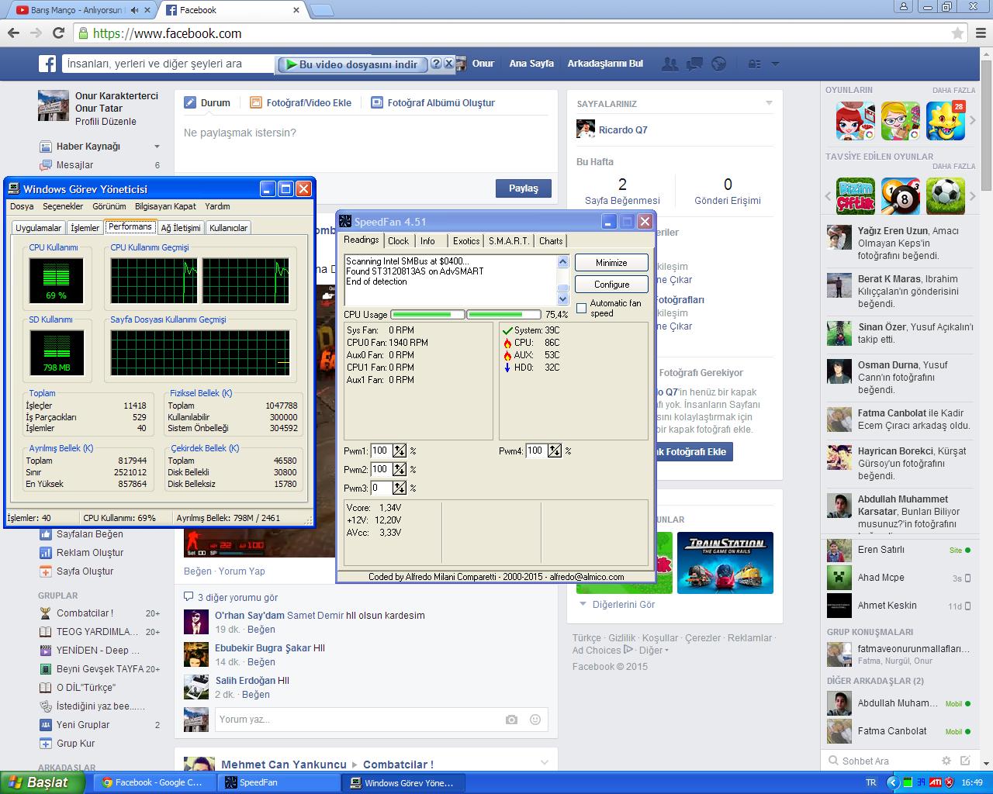Switch to SpeedFan from taskbar
Viewport: 993px width, 794px height.
[x=278, y=782]
